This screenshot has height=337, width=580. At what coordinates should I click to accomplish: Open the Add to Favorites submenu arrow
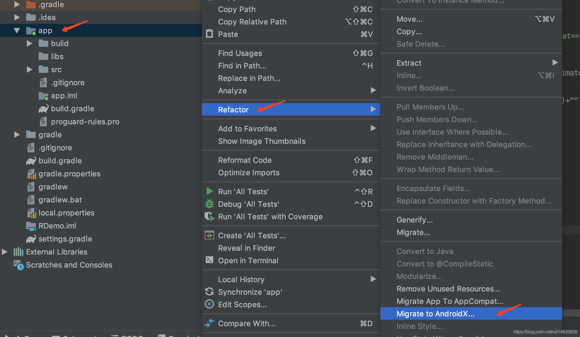tap(373, 128)
